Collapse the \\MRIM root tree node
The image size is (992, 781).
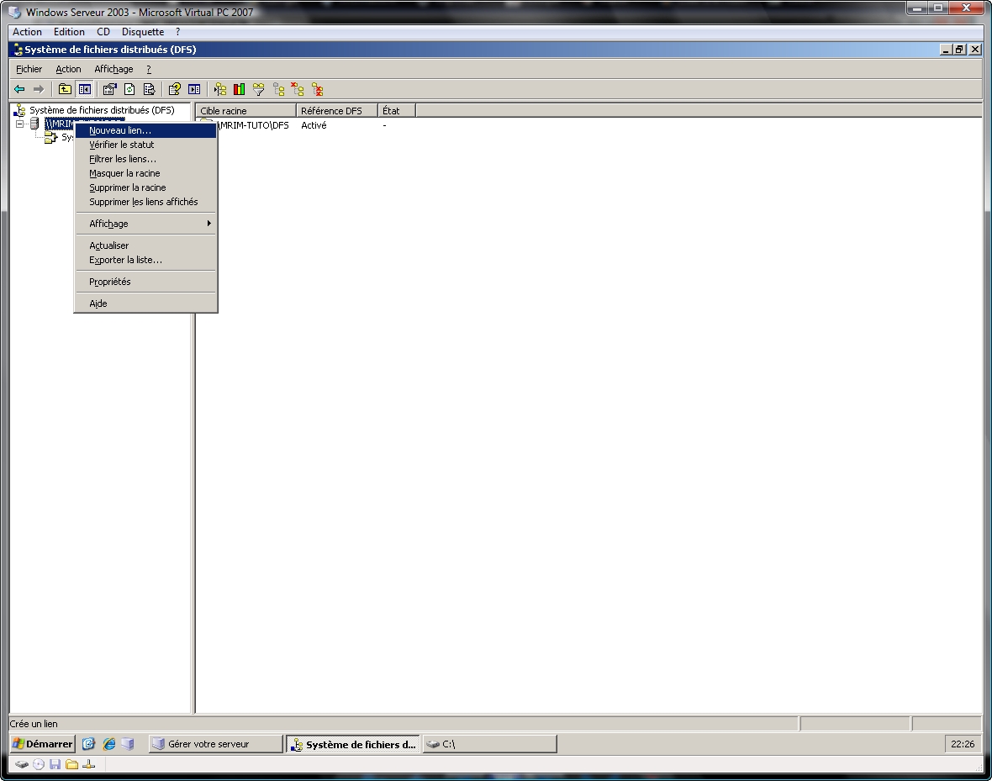(x=19, y=124)
